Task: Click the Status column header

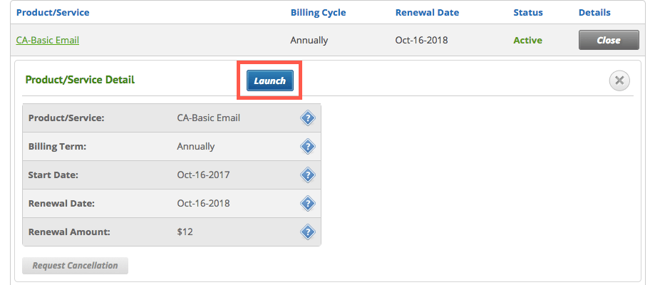Action: tap(527, 13)
